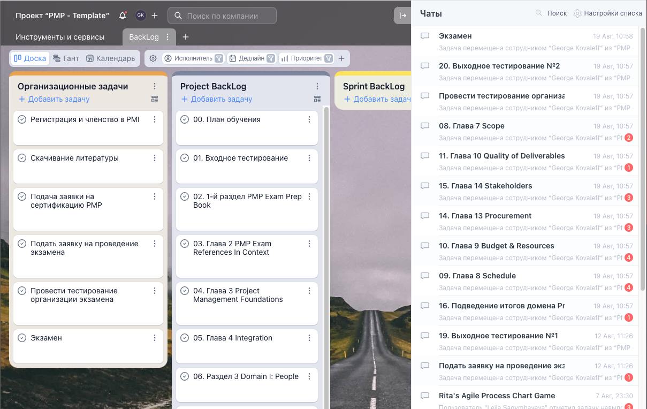The image size is (647, 409).
Task: Switch to the Гант view
Action: click(66, 58)
